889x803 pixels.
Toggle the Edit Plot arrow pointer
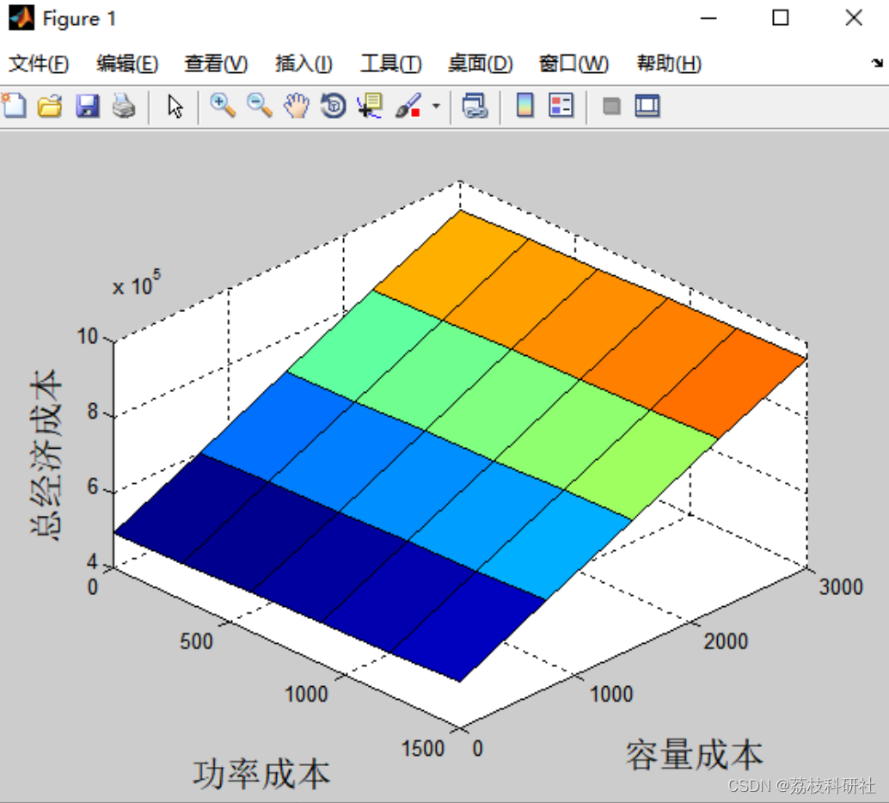pyautogui.click(x=175, y=106)
